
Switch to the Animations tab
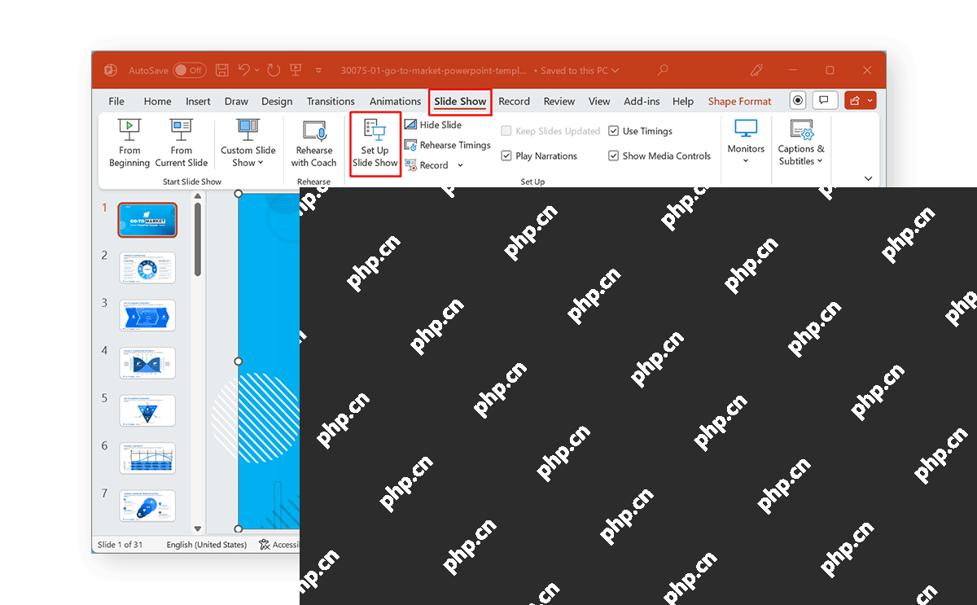(395, 102)
